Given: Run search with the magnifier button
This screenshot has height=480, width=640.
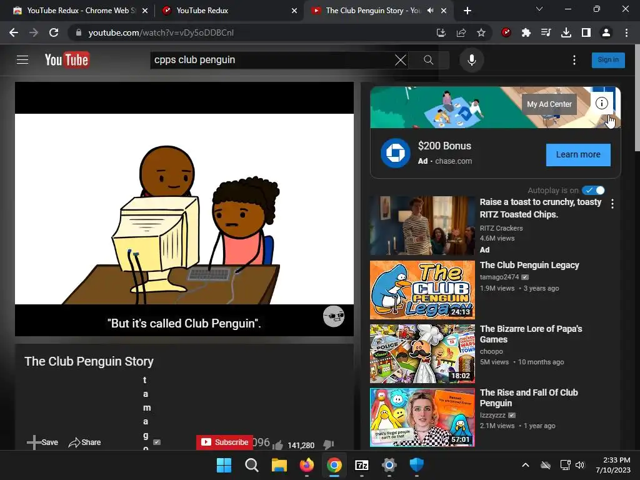Looking at the screenshot, I should [x=428, y=60].
